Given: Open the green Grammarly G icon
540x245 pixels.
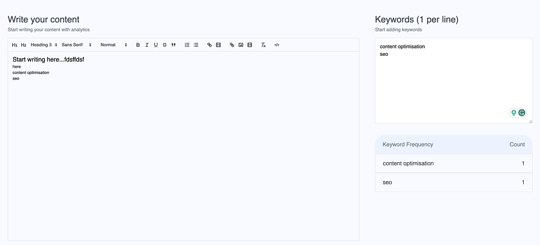Looking at the screenshot, I should 522,113.
